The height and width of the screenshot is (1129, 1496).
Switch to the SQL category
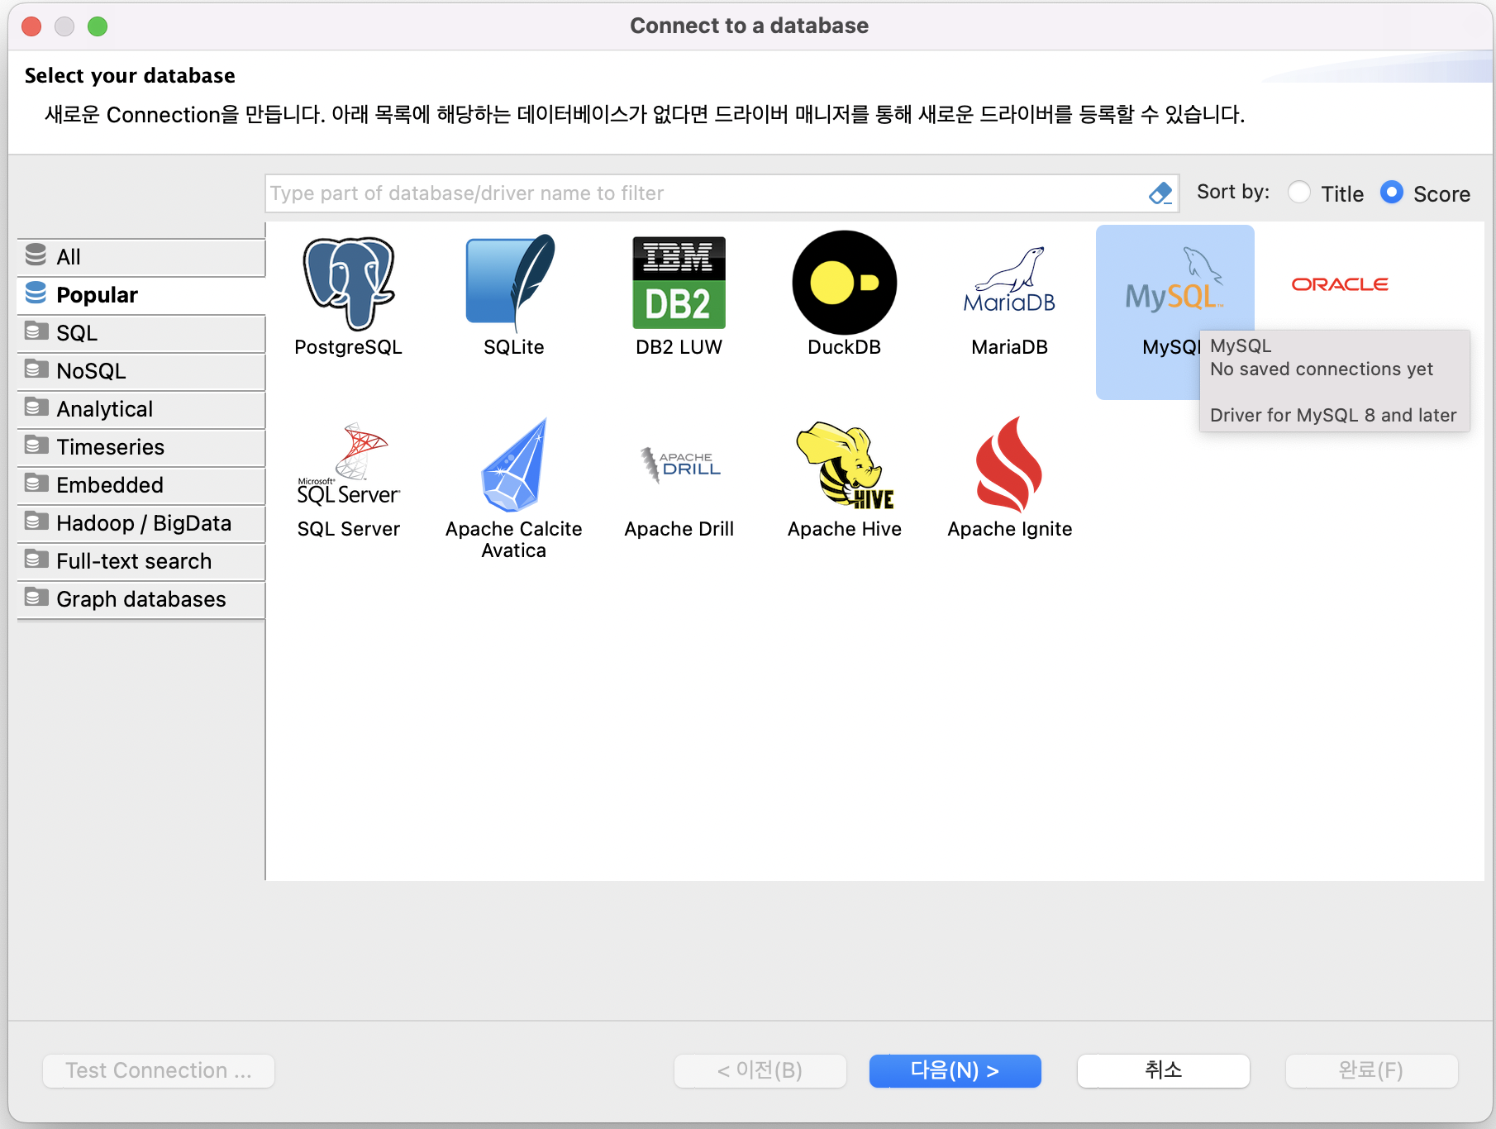(141, 333)
